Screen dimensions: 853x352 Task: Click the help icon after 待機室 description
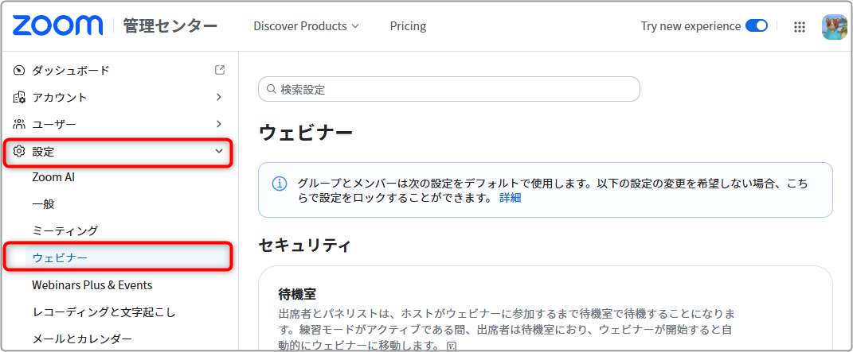coord(451,345)
